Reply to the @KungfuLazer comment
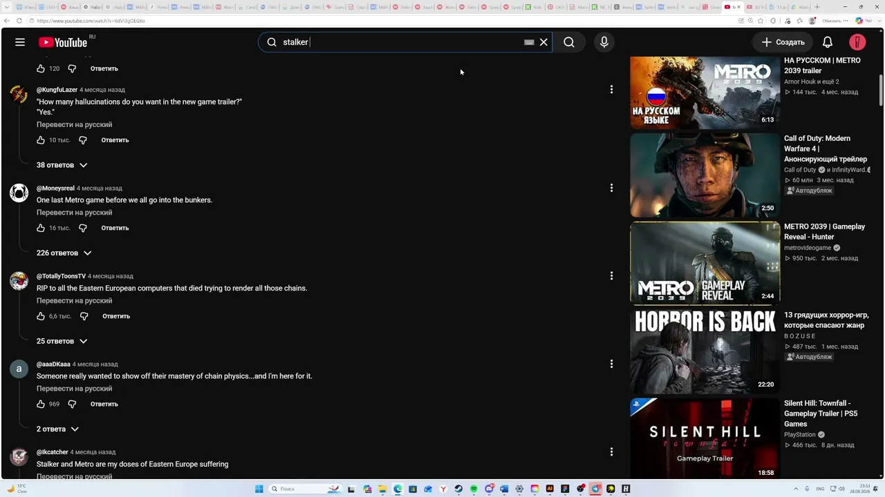Viewport: 885px width, 497px height. pos(115,140)
